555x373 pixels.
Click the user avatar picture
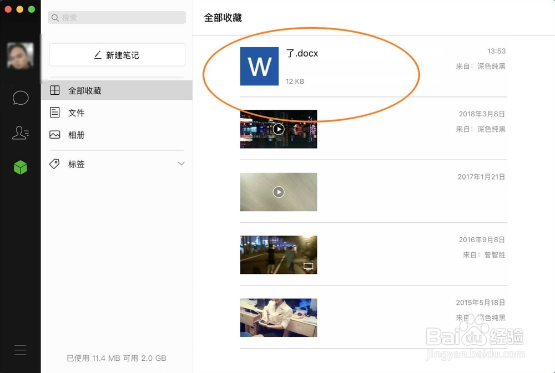click(x=21, y=55)
